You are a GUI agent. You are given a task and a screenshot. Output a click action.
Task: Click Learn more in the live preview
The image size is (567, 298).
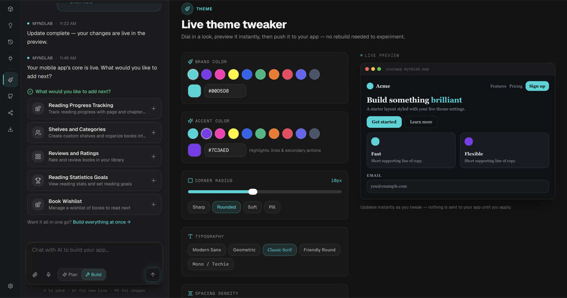click(421, 122)
